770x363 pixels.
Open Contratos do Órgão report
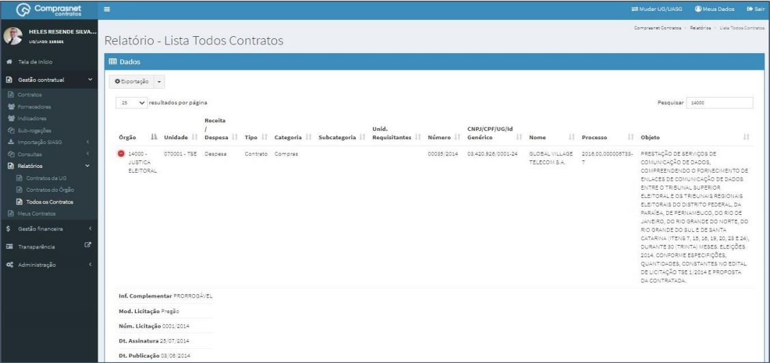49,190
